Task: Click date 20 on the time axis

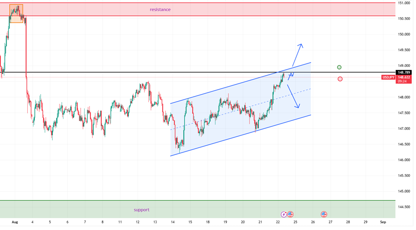Action: point(243,222)
